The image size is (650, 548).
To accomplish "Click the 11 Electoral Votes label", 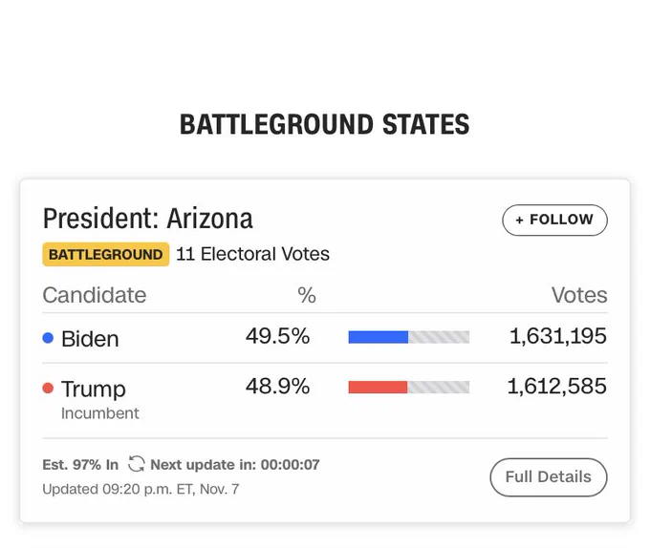I will (253, 254).
